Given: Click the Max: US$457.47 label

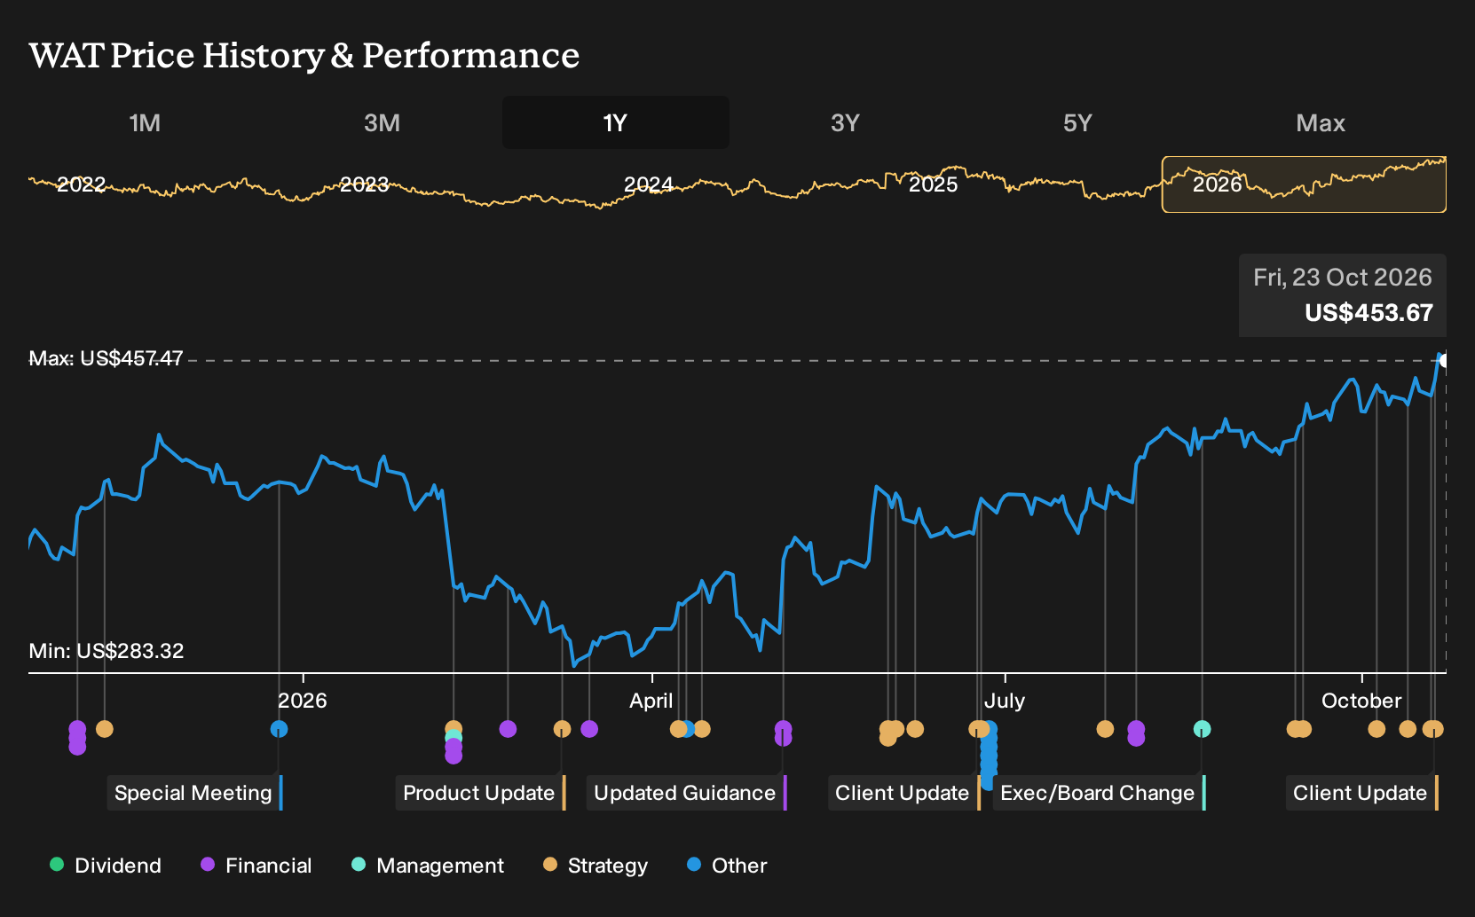Looking at the screenshot, I should tap(106, 358).
